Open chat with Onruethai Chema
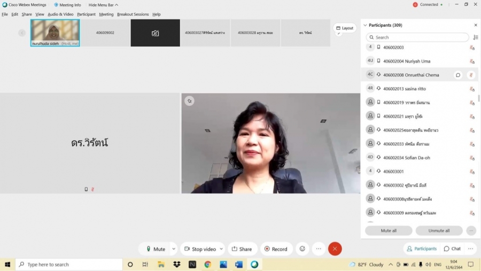The width and height of the screenshot is (481, 271). (x=457, y=75)
